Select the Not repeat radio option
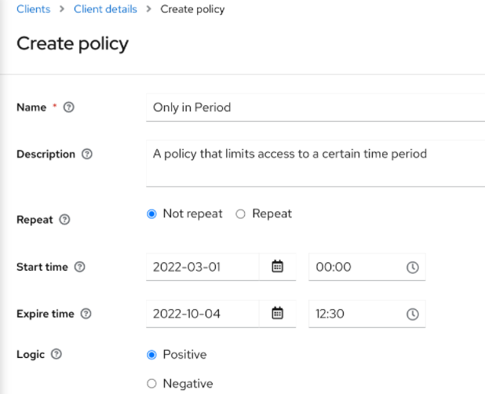485x394 pixels. [x=152, y=214]
